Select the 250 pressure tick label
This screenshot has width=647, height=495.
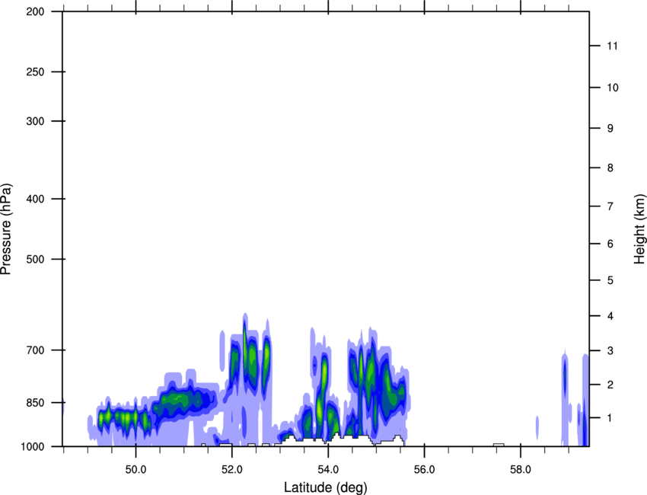click(x=35, y=72)
